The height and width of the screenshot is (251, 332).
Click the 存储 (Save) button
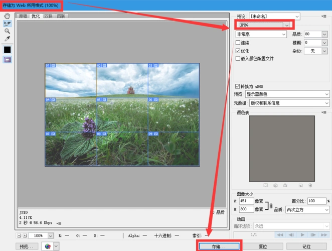click(219, 246)
